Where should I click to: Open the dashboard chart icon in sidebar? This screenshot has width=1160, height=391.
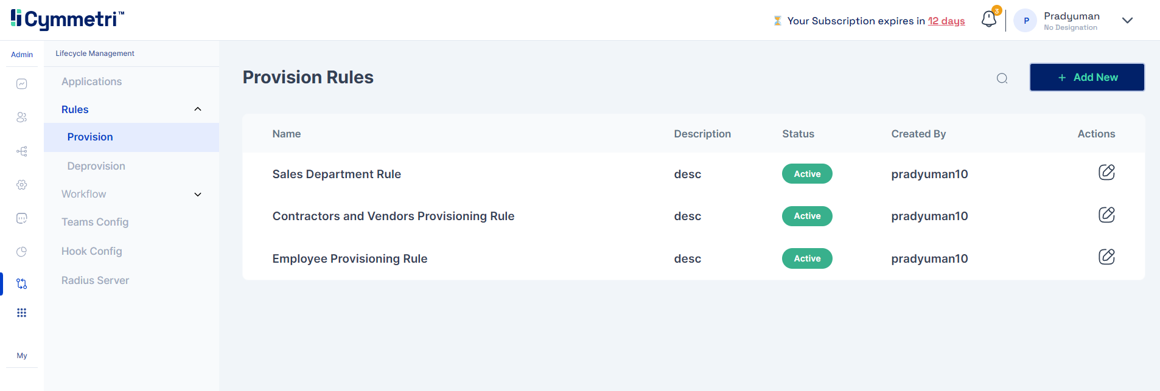point(22,84)
